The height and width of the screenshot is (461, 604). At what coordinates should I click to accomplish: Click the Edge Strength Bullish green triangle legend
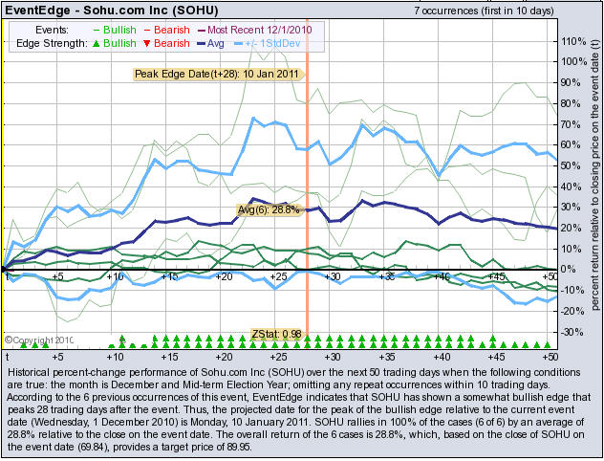point(115,43)
